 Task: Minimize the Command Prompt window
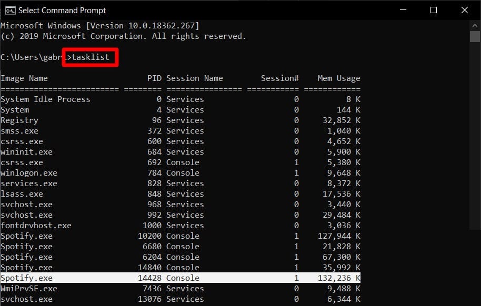click(403, 10)
